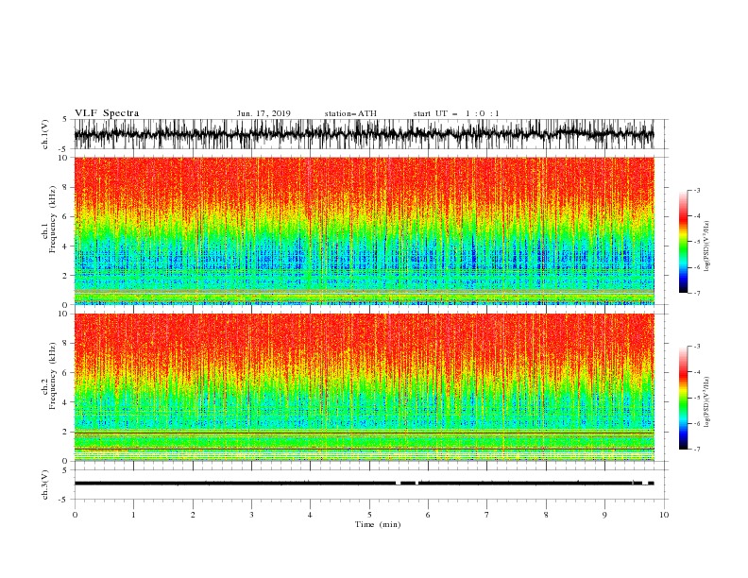Click the time axis tick label "7"
This screenshot has width=748, height=578.
tap(487, 515)
